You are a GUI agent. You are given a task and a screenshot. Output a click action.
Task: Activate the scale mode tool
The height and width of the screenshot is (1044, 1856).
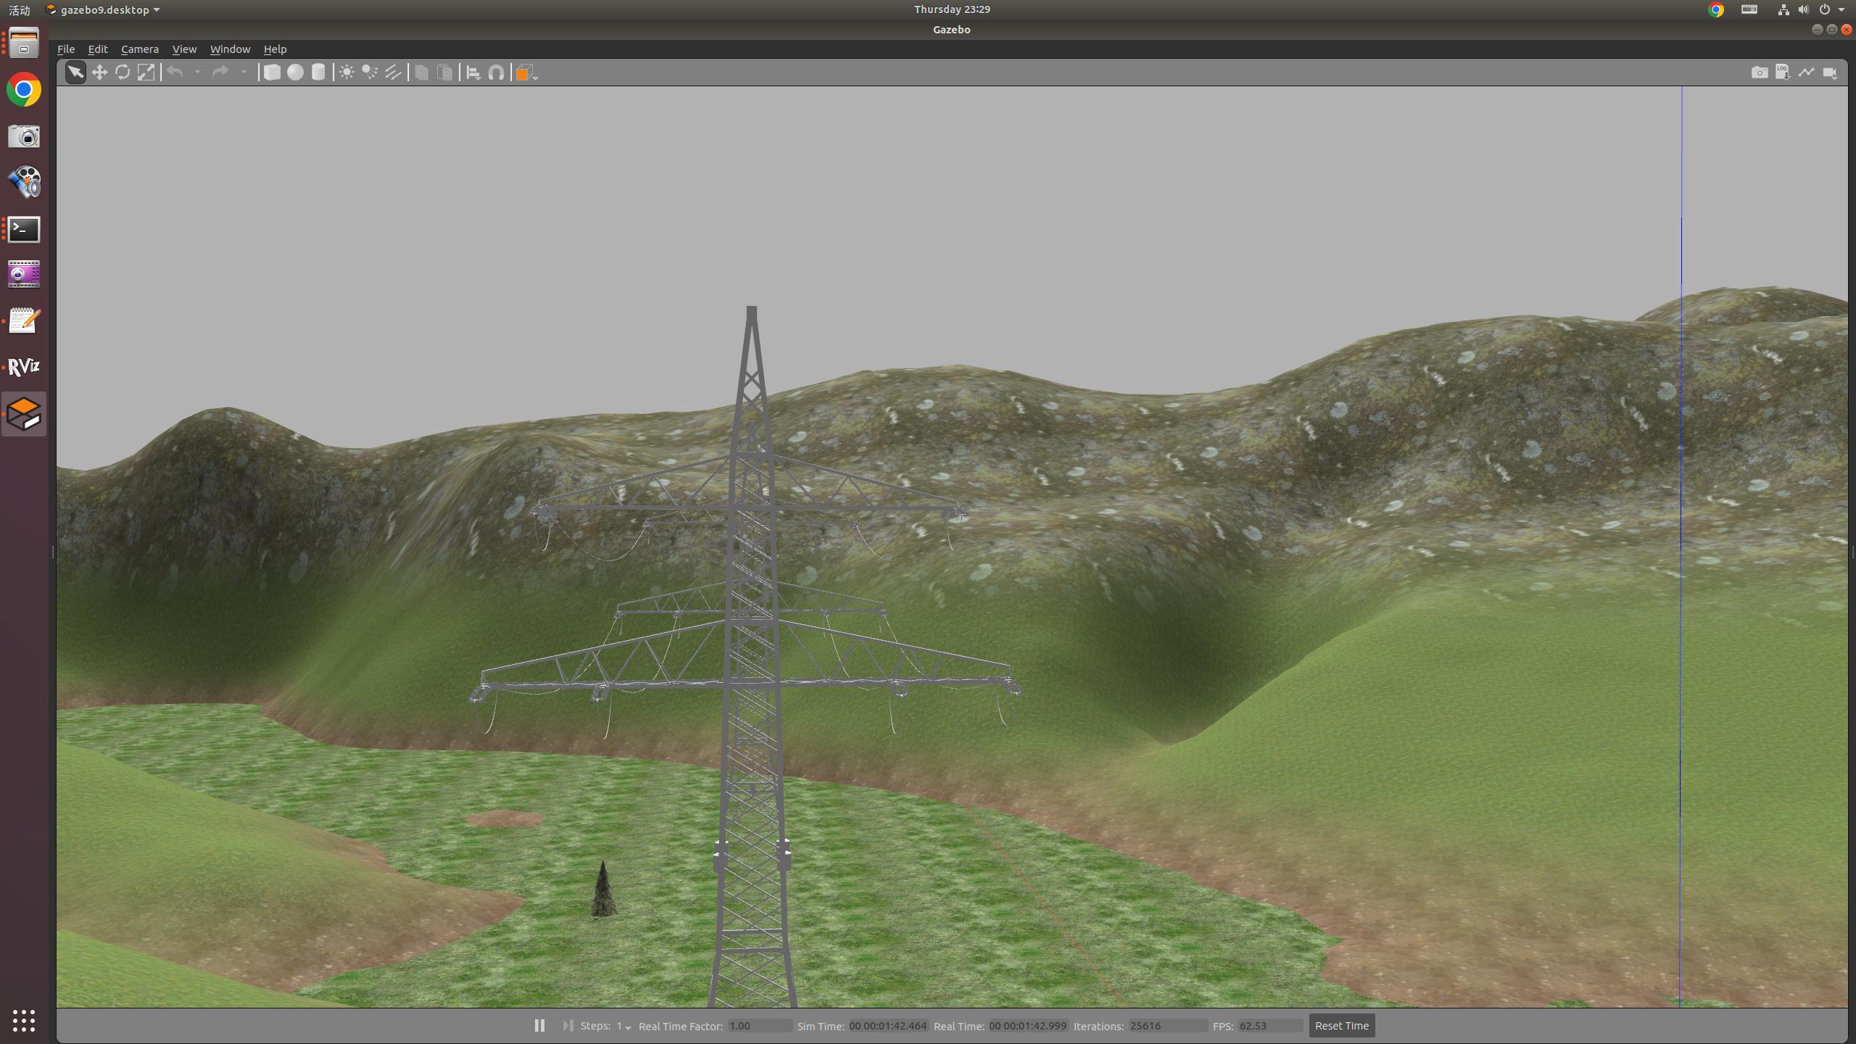(146, 72)
